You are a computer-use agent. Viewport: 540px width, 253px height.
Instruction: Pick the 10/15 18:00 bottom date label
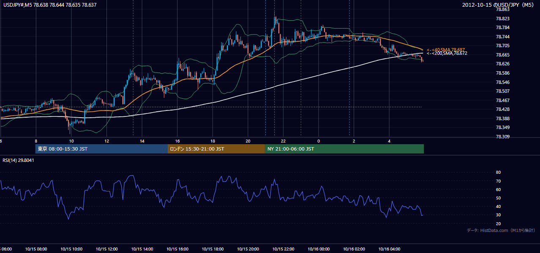(x=213, y=249)
